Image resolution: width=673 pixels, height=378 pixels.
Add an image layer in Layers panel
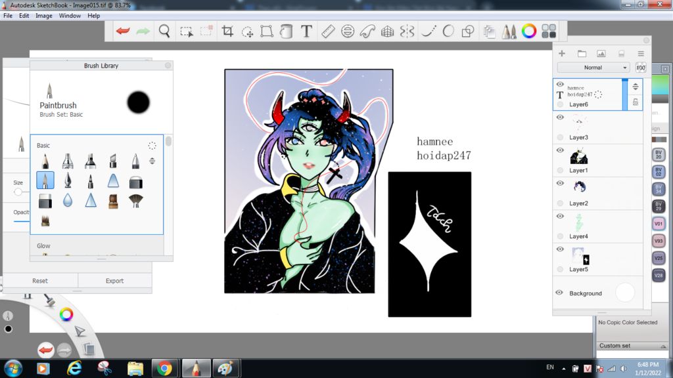(x=601, y=53)
